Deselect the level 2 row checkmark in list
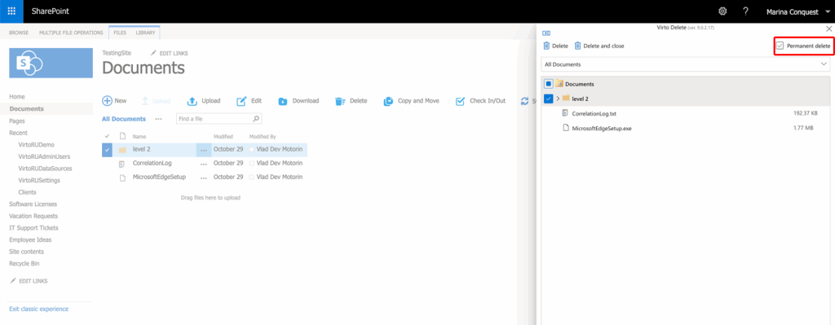This screenshot has width=835, height=325. pos(107,150)
